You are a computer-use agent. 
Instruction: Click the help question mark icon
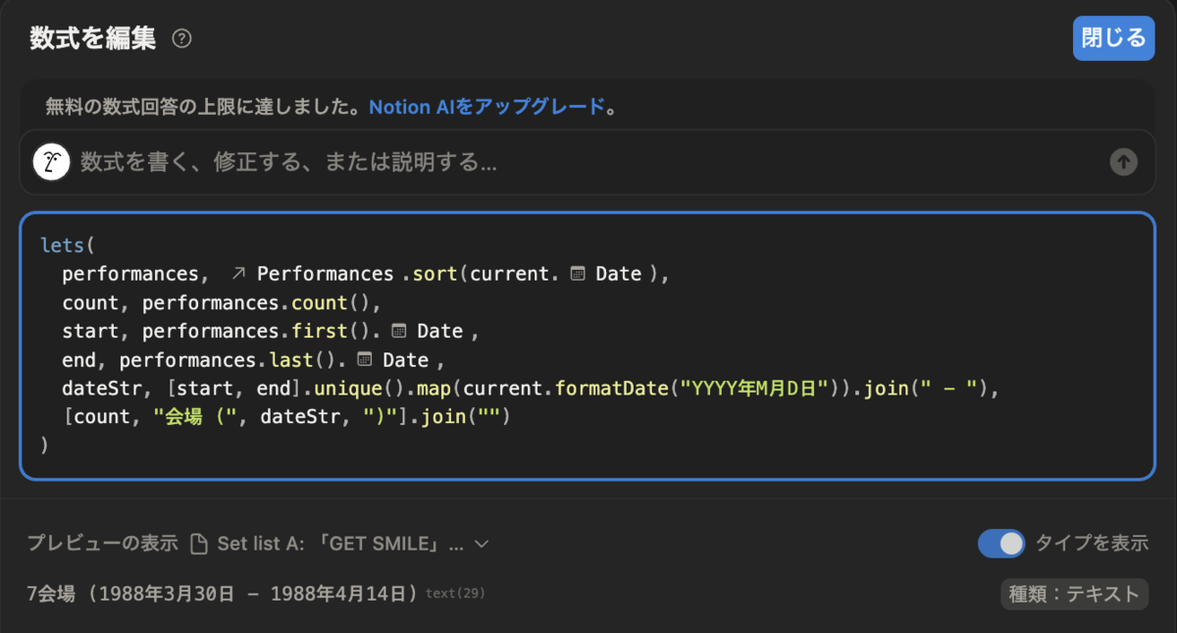[181, 39]
